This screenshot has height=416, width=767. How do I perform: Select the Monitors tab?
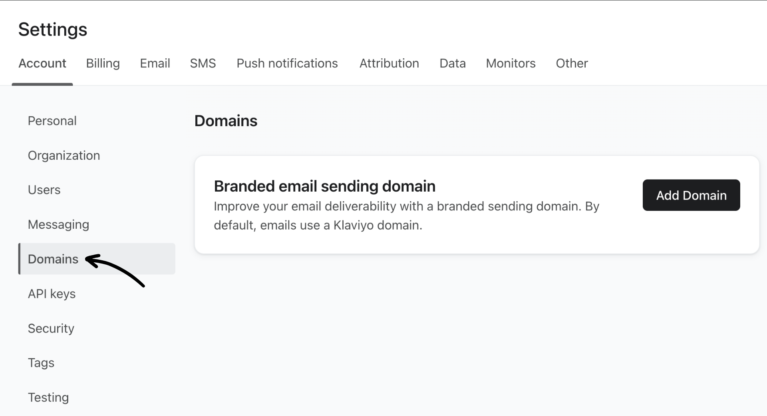point(511,63)
